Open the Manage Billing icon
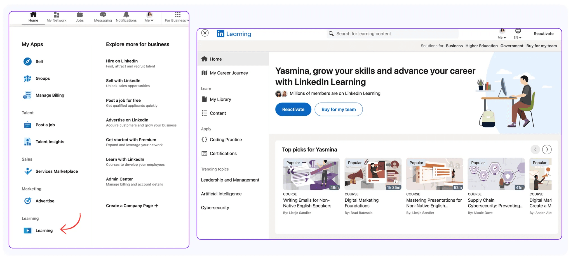 [27, 95]
